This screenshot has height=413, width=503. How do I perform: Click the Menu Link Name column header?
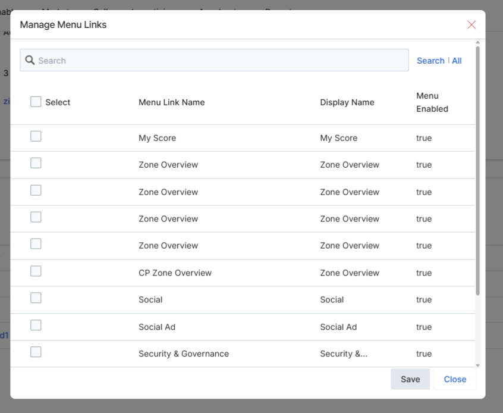pyautogui.click(x=172, y=102)
